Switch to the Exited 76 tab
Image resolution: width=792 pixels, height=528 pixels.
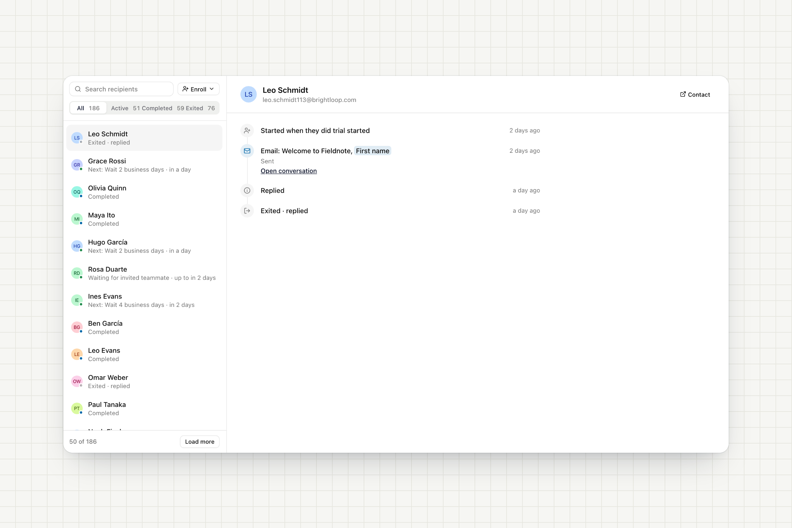pyautogui.click(x=200, y=108)
